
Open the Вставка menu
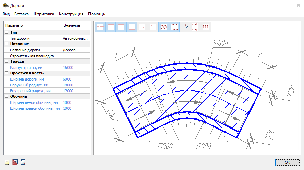[22, 14]
